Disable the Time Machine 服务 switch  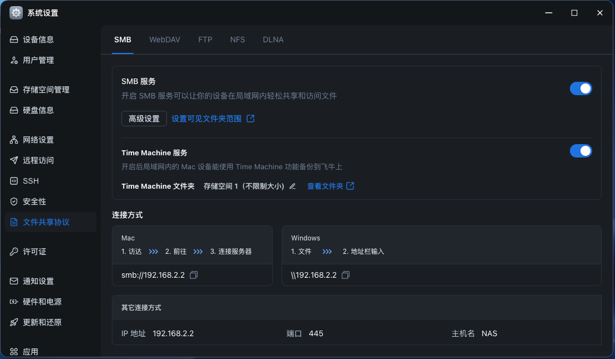click(580, 151)
